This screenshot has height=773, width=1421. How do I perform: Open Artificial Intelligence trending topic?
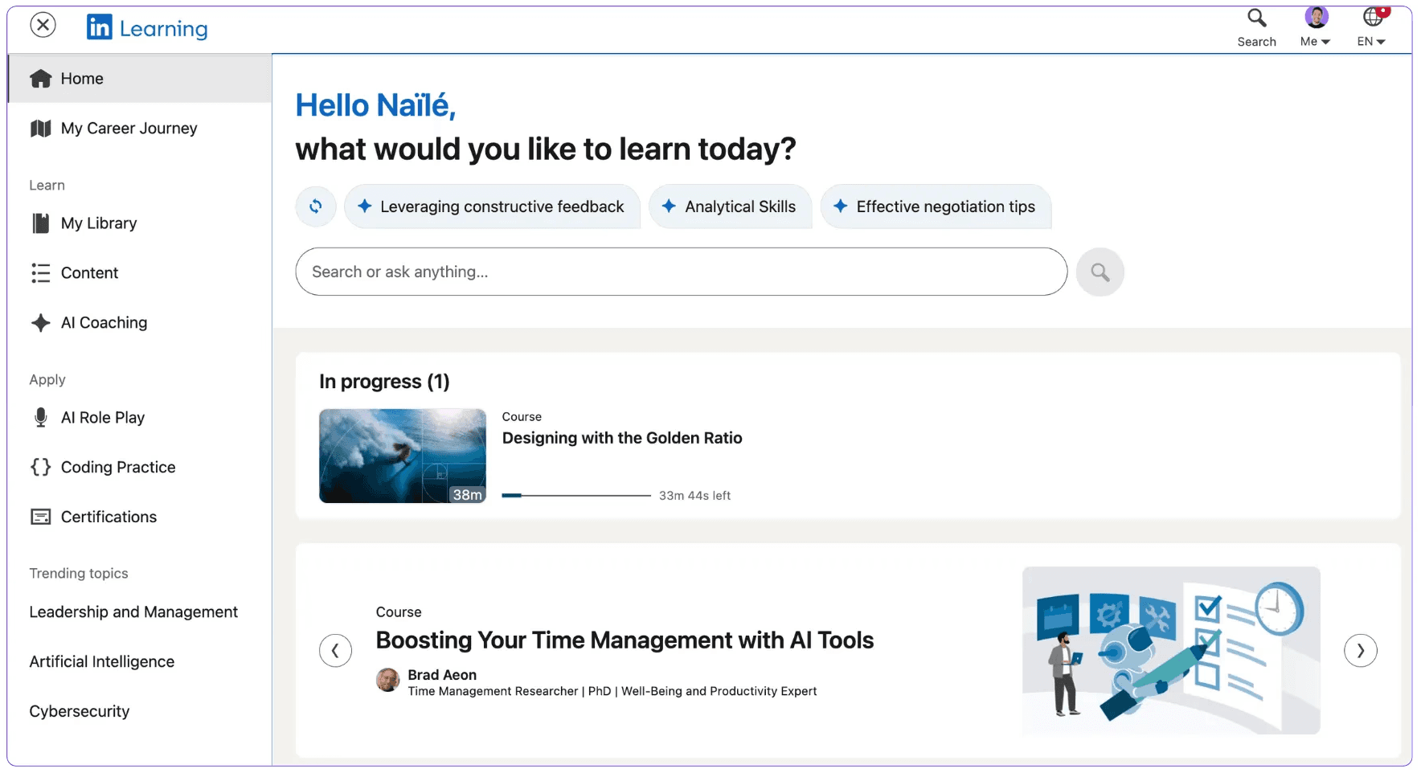pos(102,662)
